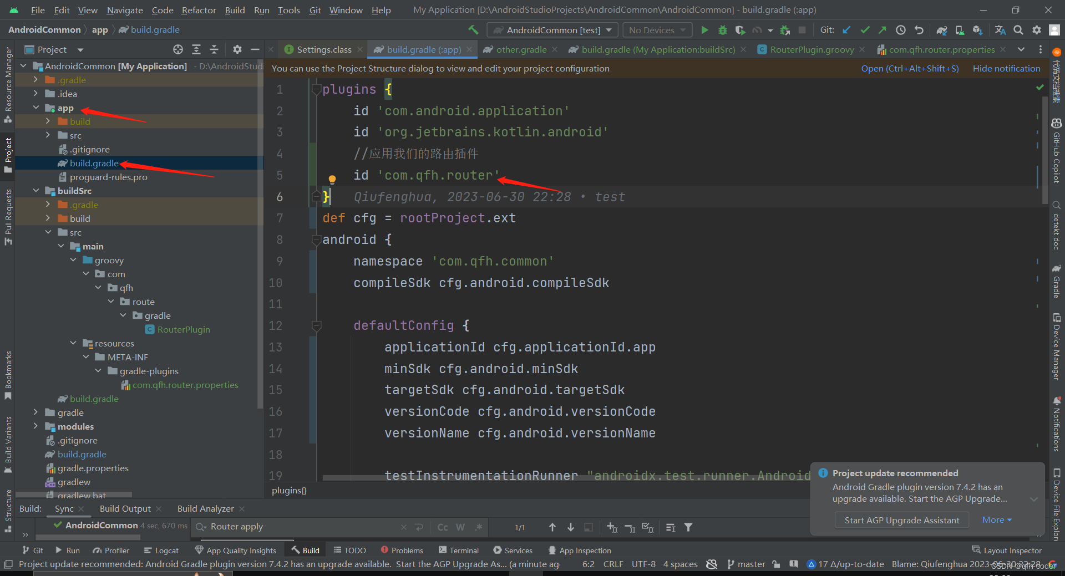This screenshot has height=576, width=1065.
Task: Click Hide notification link
Action: tap(1006, 68)
